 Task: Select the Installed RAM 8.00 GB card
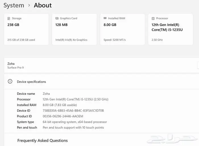click(122, 29)
